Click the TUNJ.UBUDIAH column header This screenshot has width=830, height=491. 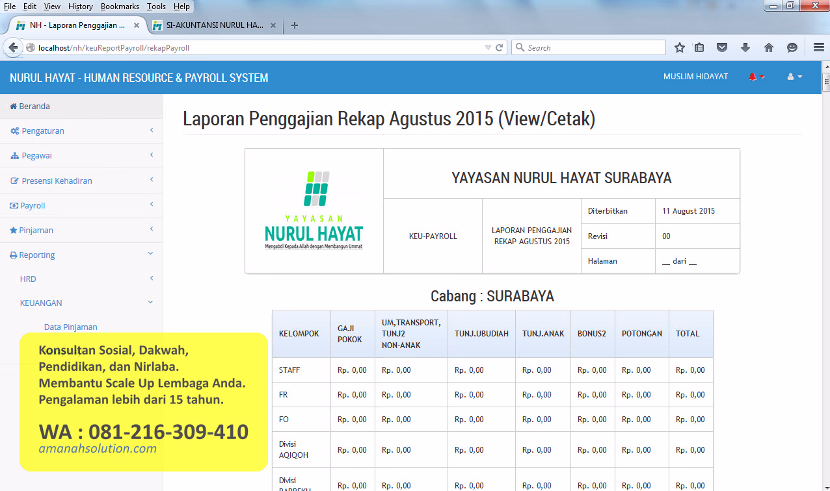tap(481, 334)
